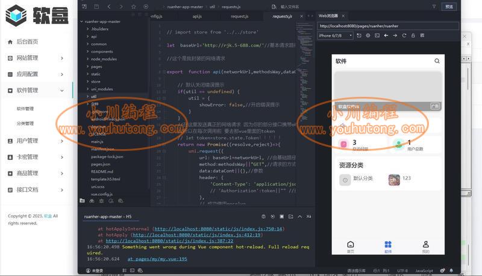Viewport: 482px width, 276px height.
Task: Open 软件管理 submenu item
Action: tap(25, 109)
